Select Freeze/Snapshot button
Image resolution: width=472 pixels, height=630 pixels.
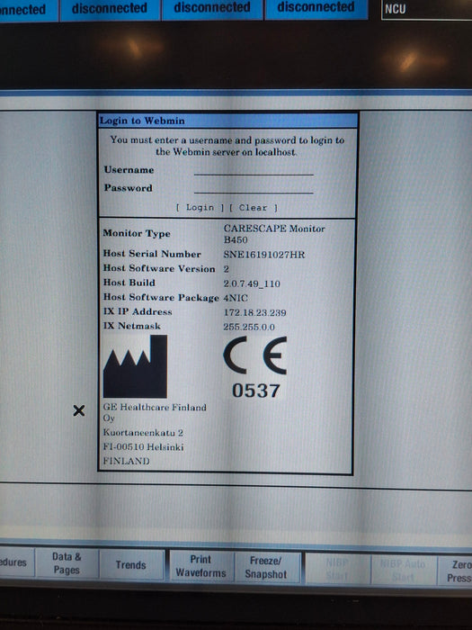point(266,567)
